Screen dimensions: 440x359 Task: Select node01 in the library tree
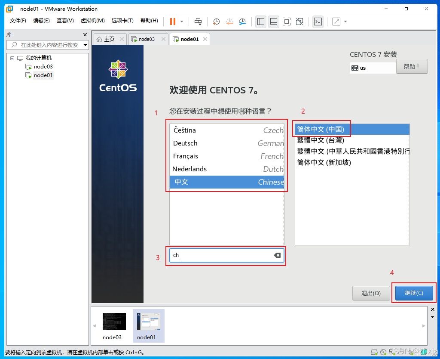click(x=43, y=75)
